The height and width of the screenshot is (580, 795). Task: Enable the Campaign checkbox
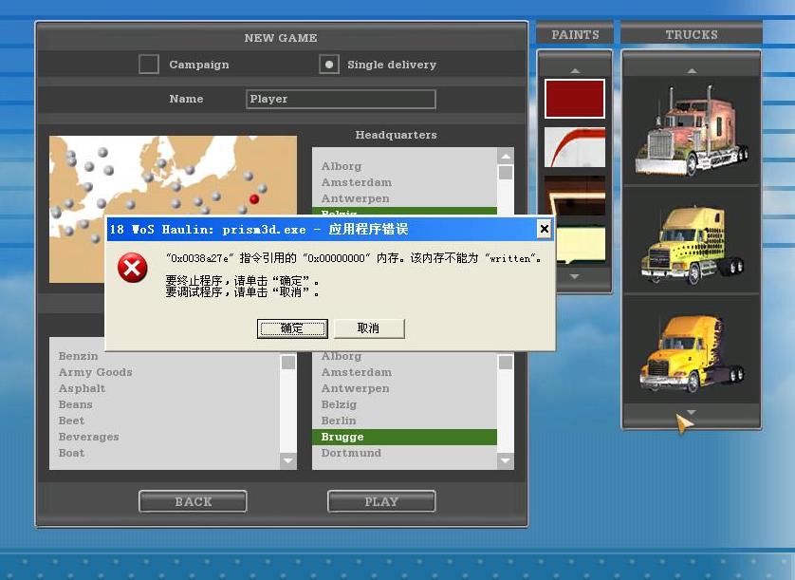point(149,65)
